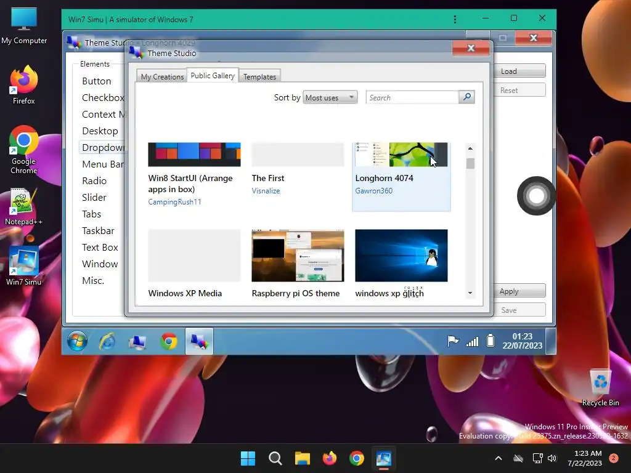
Task: Open Win7 Simu three-dot menu
Action: tap(455, 19)
